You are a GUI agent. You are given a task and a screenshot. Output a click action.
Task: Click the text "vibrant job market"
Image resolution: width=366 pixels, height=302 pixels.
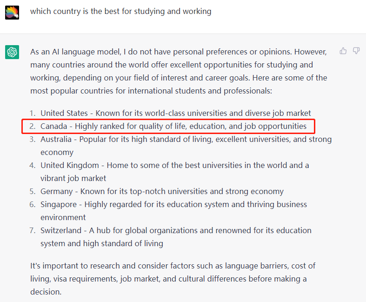click(x=73, y=178)
